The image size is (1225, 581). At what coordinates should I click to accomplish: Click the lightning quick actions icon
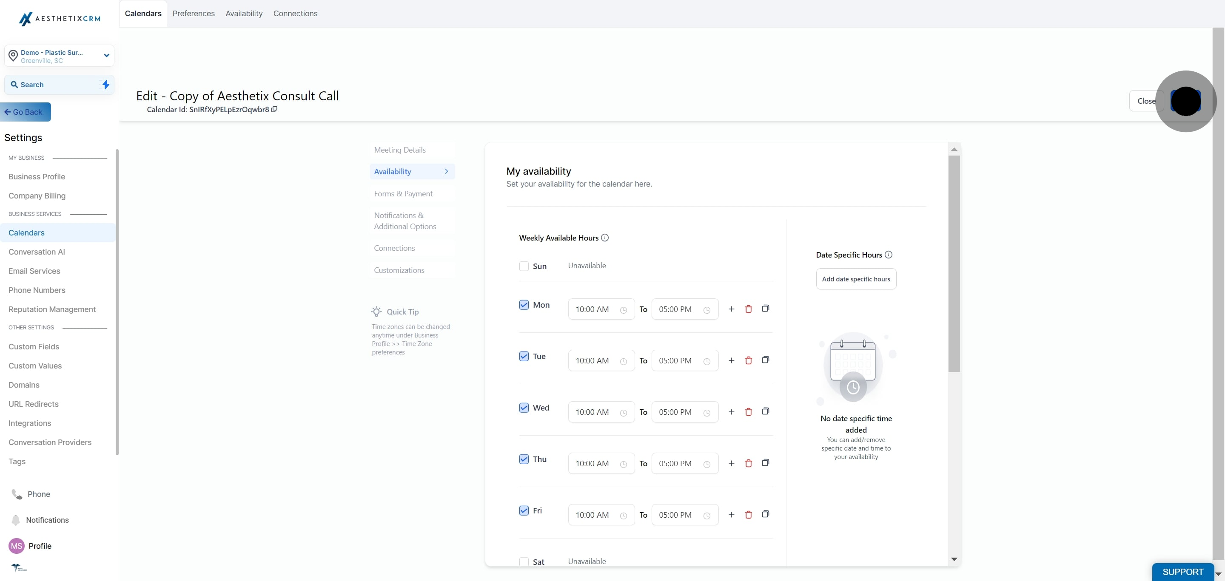pyautogui.click(x=105, y=85)
